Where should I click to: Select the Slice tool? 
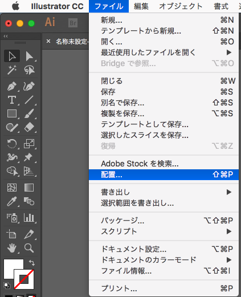point(29,234)
